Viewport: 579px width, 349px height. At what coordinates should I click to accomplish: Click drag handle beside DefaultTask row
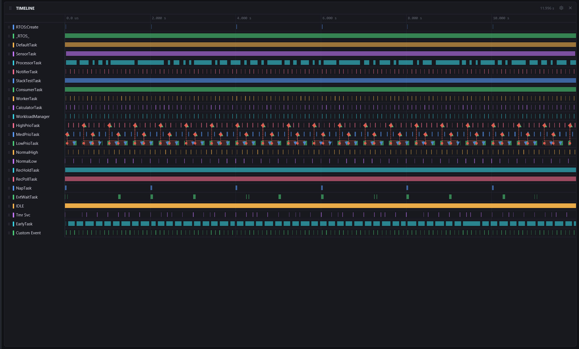coord(9,45)
